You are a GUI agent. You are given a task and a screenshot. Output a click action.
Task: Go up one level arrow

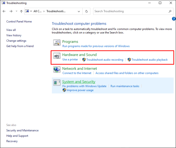(x=21, y=11)
